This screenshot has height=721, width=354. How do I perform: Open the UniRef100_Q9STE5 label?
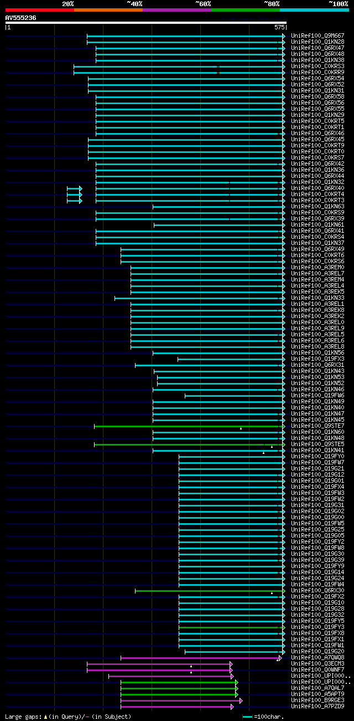click(x=317, y=444)
